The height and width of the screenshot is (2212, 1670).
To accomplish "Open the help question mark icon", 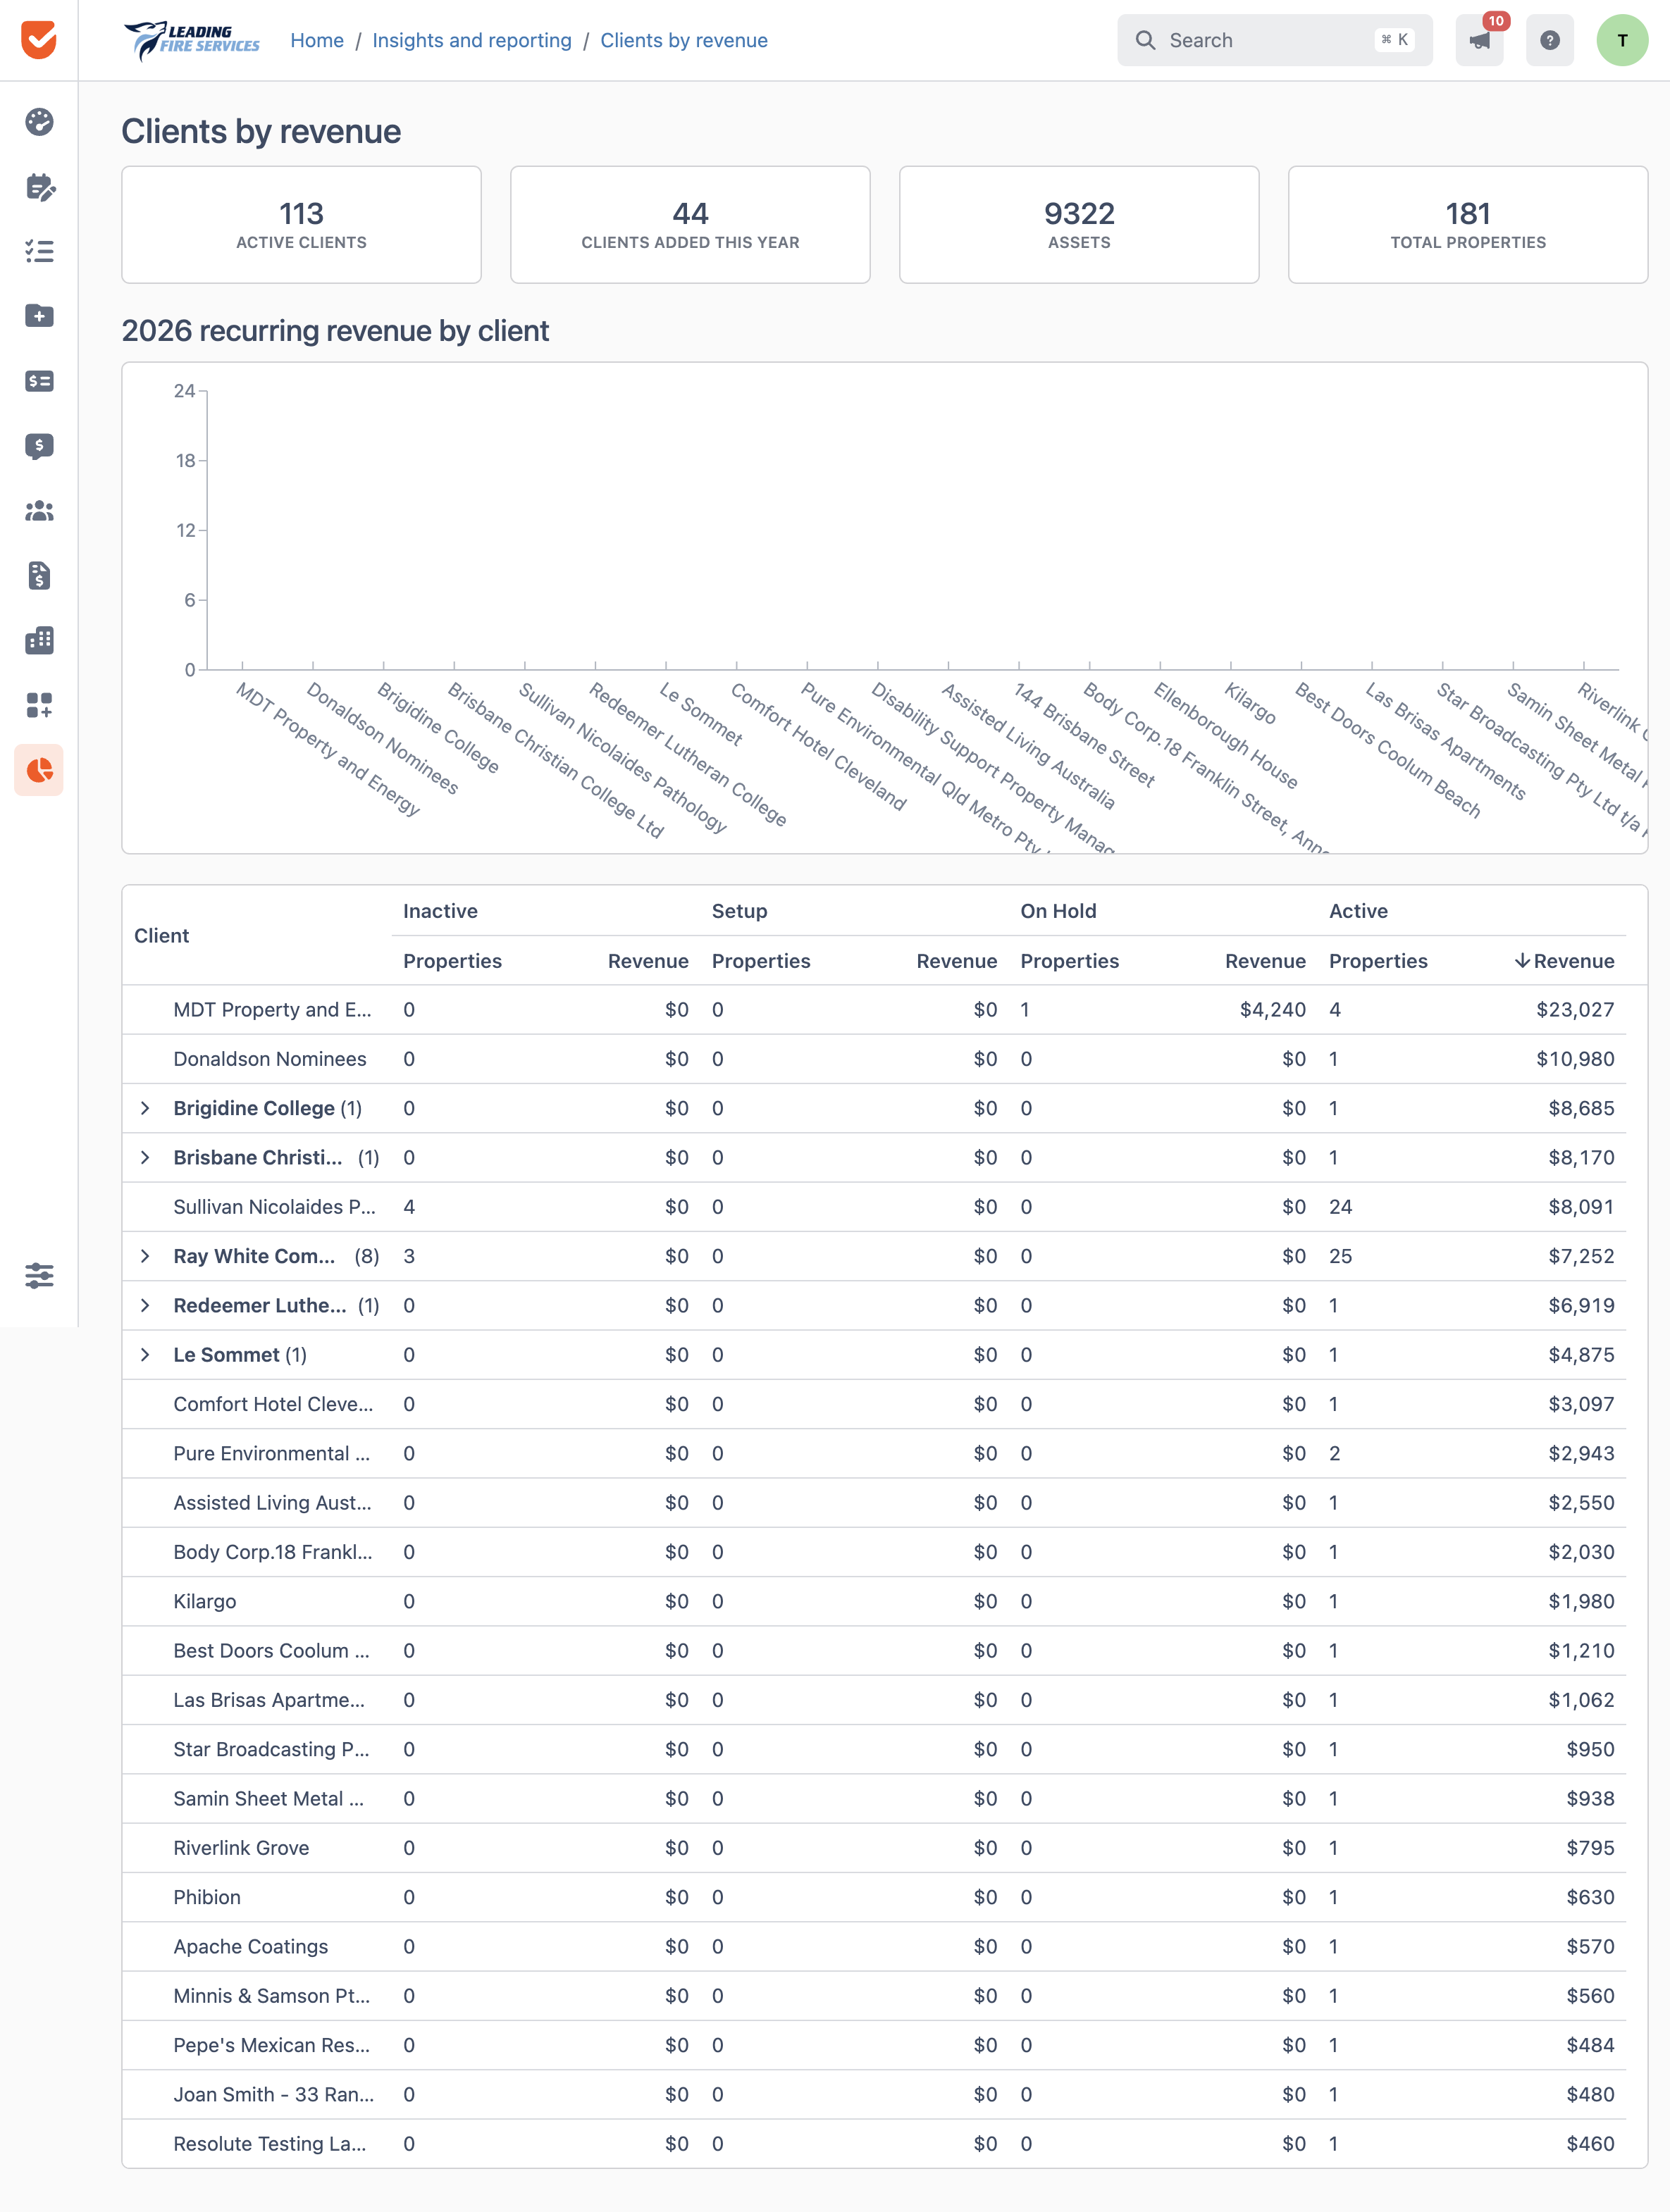I will [1550, 40].
